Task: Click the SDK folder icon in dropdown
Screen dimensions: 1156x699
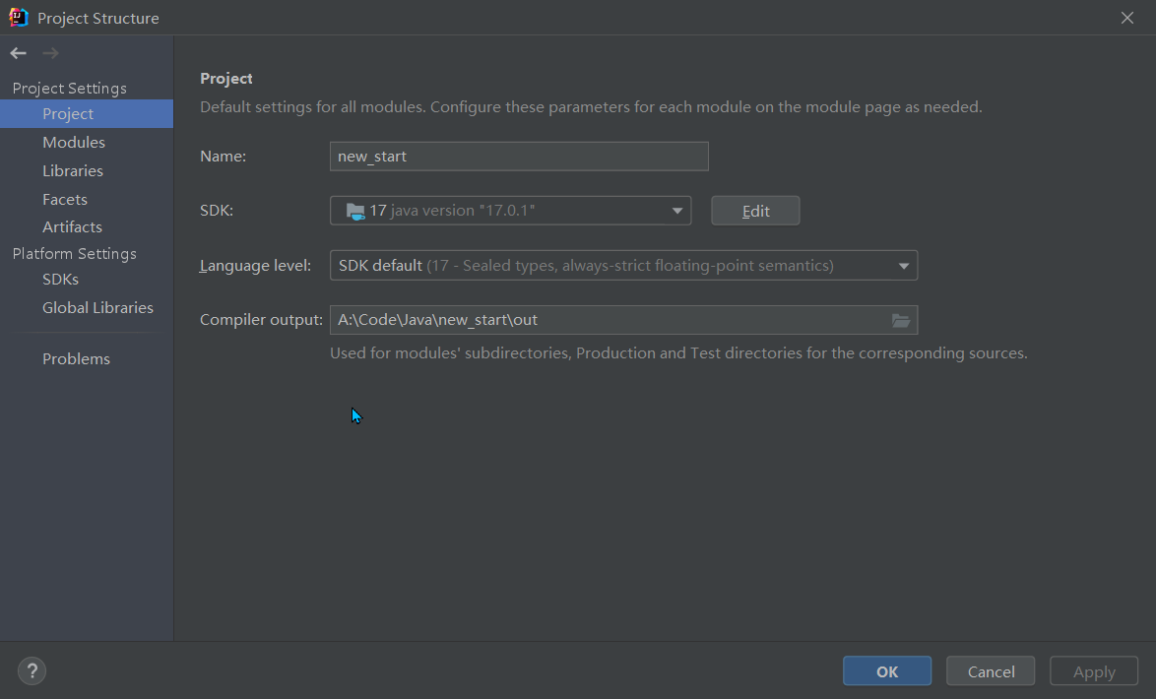Action: [x=355, y=211]
